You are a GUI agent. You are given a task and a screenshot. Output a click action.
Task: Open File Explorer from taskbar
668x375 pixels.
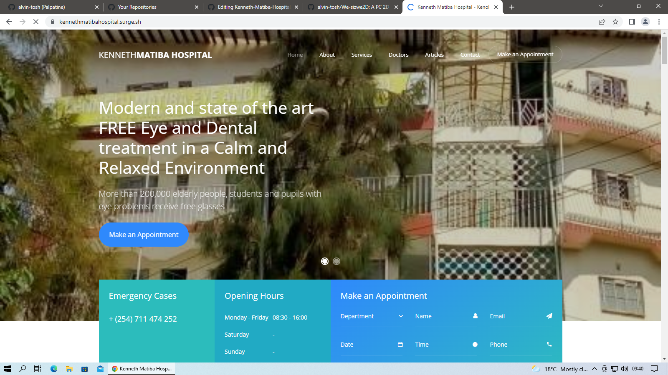point(69,369)
